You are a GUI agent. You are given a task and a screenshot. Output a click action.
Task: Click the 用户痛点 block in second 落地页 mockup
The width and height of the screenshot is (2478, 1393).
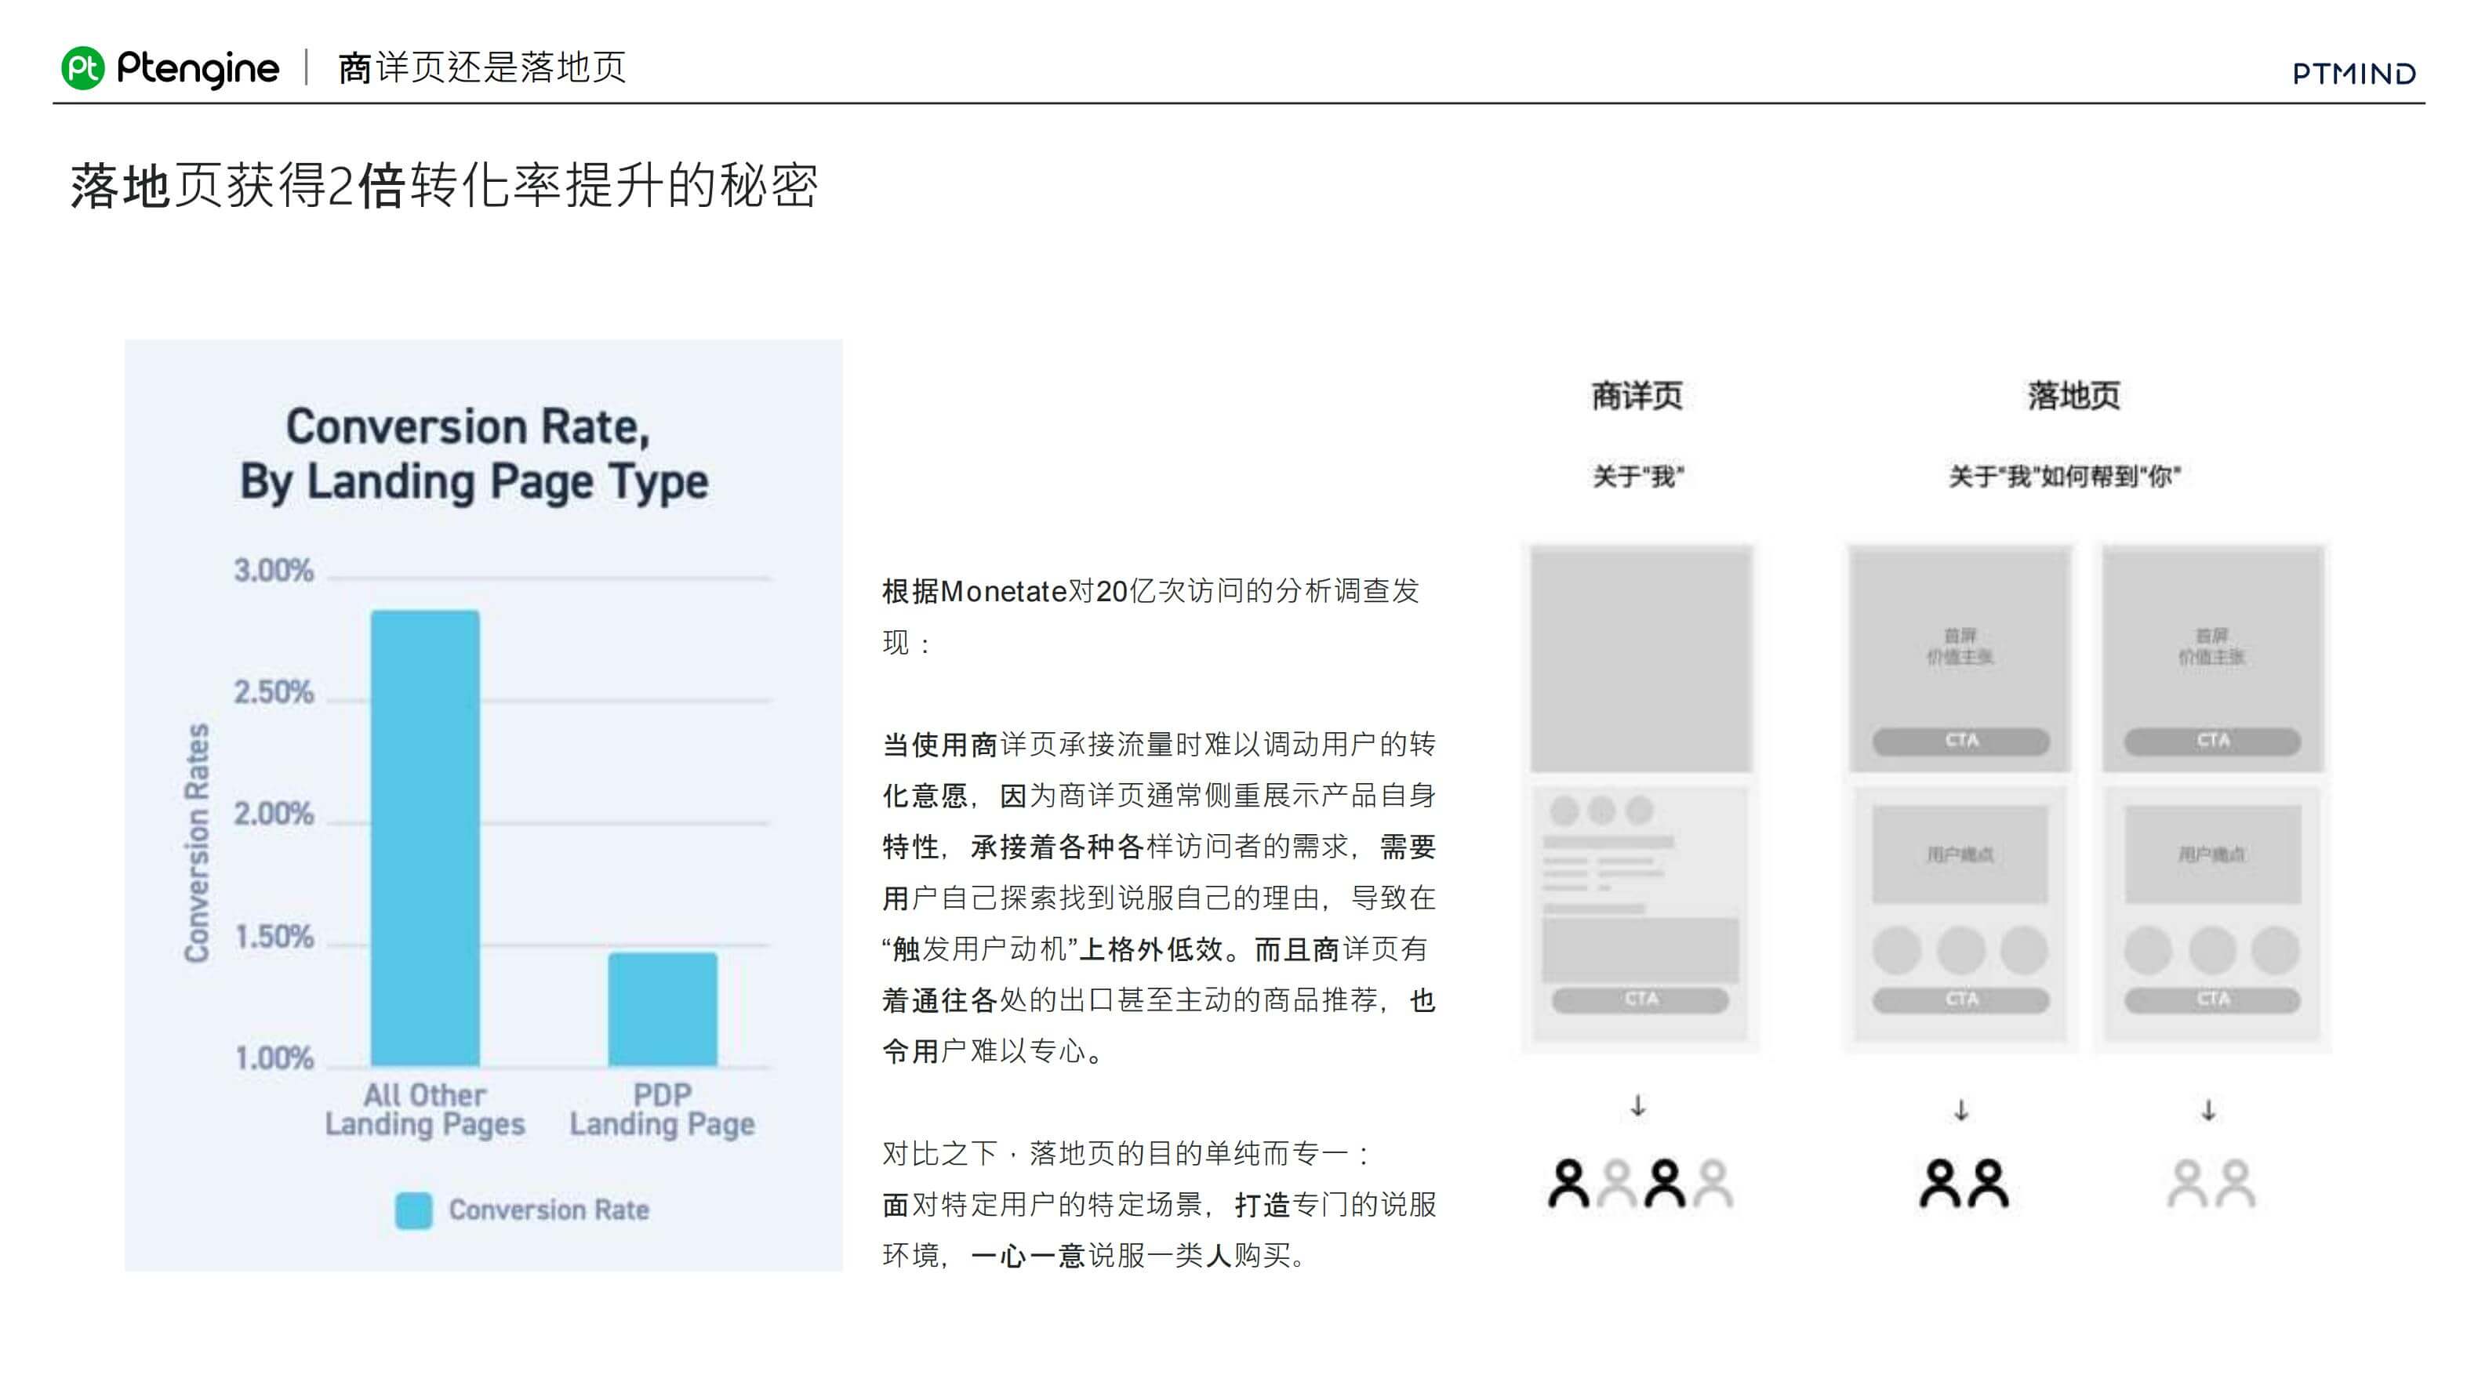[x=2212, y=854]
